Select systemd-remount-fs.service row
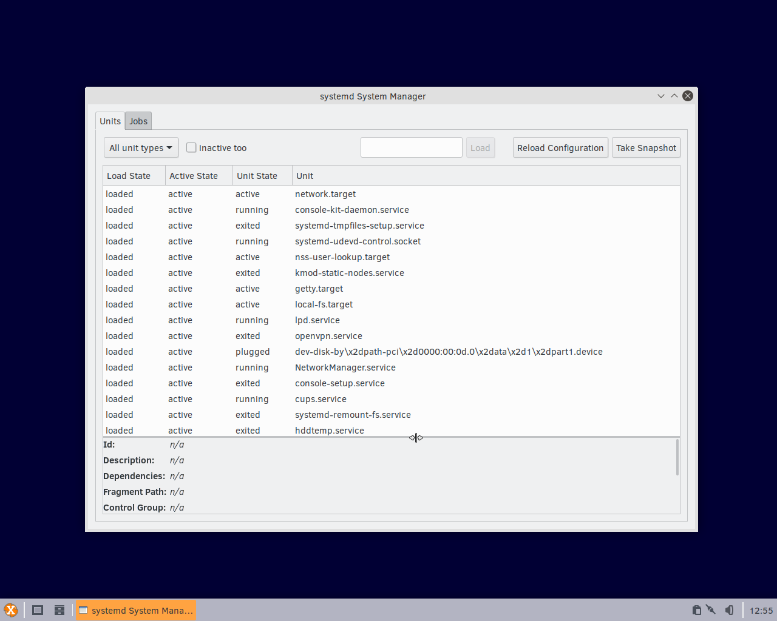Viewport: 777px width, 621px height. pyautogui.click(x=392, y=415)
